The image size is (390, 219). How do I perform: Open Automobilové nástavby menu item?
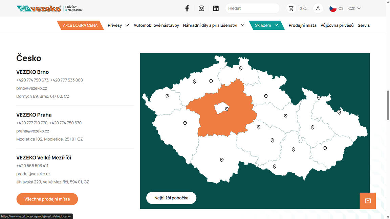click(x=156, y=25)
